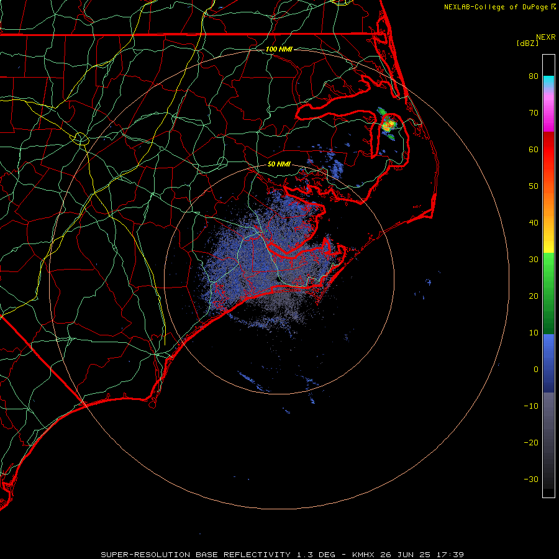Click the NEXLAB-College of DuPage title text
Viewport: 559px width, 559px height.
496,7
